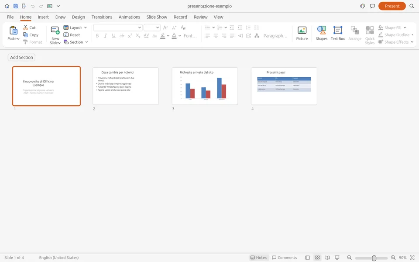Redo the last undone action
419x262 pixels.
(x=41, y=6)
